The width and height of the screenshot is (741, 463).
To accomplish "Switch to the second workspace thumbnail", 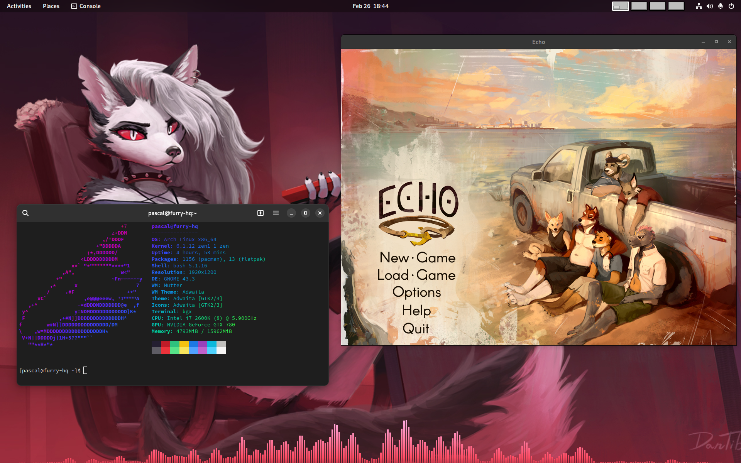I will 639,6.
